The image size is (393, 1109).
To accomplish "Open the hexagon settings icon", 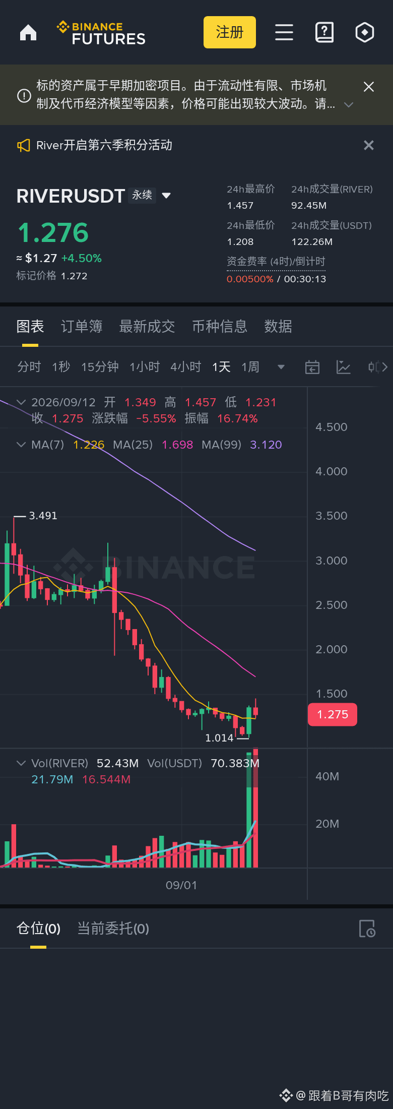I will 365,32.
